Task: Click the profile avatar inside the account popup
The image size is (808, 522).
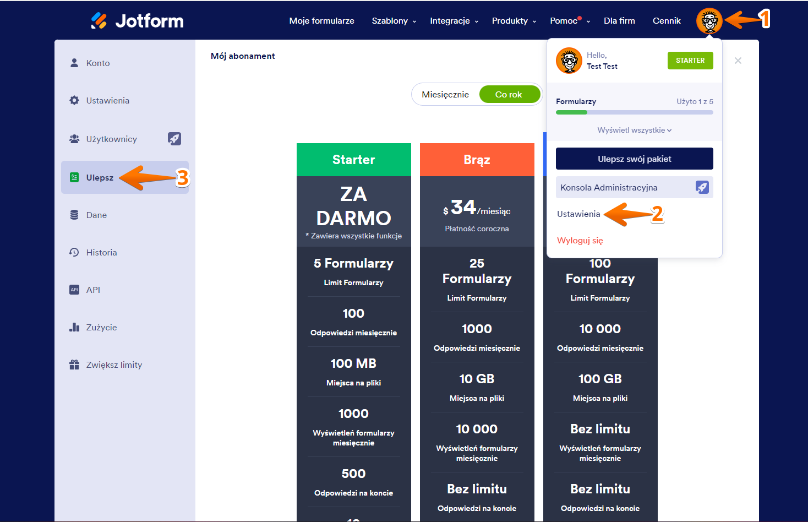Action: point(569,61)
